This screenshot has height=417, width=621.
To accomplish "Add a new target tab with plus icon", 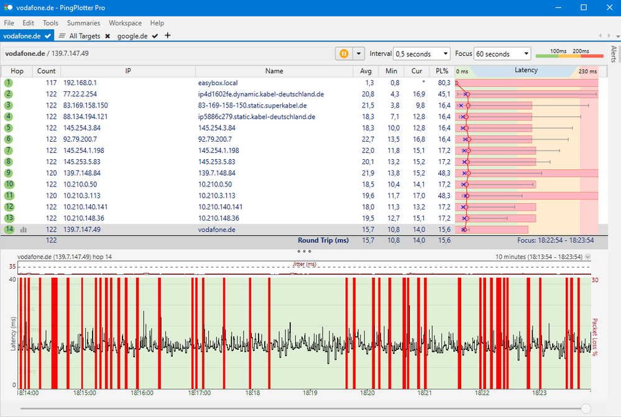I will click(168, 36).
